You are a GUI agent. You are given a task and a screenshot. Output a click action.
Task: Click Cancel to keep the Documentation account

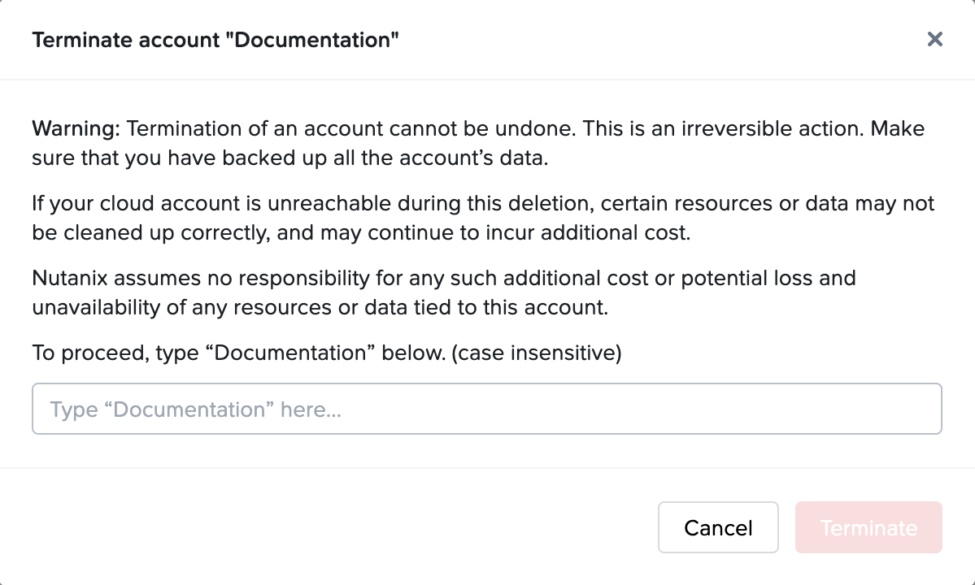[x=718, y=527]
